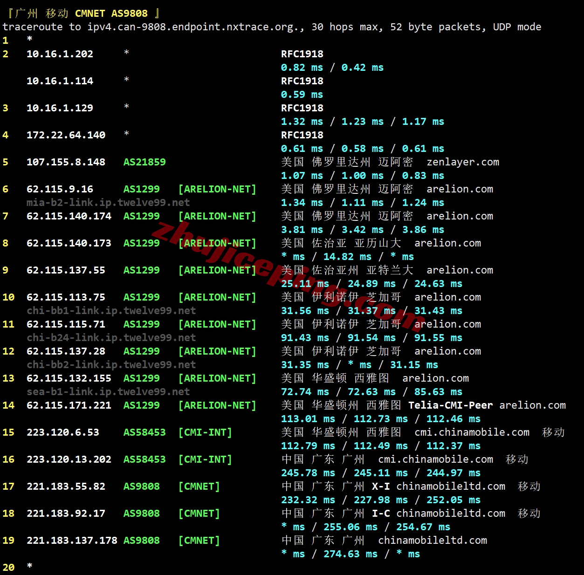Click the latency value 255.06 ms
The height and width of the screenshot is (575, 584).
coord(350,527)
